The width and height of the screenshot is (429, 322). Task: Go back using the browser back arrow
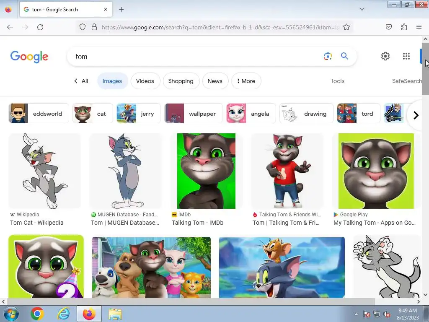[x=10, y=27]
